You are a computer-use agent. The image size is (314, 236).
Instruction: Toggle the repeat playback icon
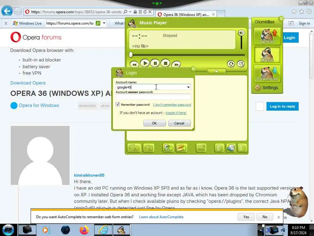click(231, 64)
